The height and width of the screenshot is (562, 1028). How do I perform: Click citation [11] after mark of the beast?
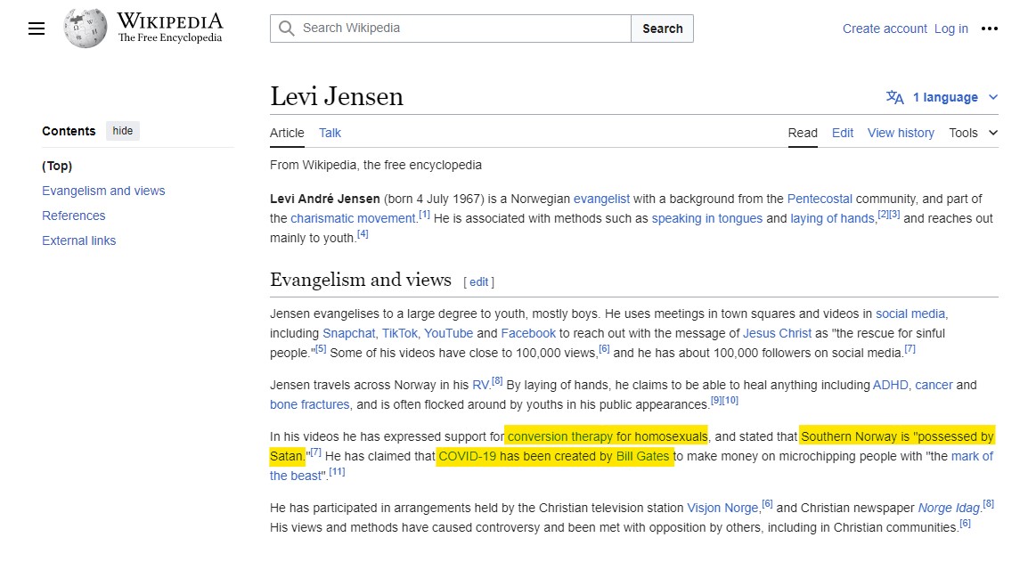point(337,471)
